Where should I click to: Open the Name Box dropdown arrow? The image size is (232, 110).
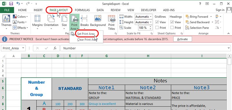[23, 48]
